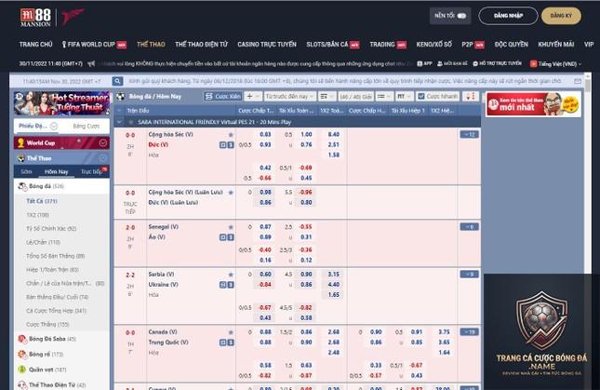The height and width of the screenshot is (390, 600).
Task: Click the Thể Thao Điện Tử sidebar icon
Action: pyautogui.click(x=22, y=385)
